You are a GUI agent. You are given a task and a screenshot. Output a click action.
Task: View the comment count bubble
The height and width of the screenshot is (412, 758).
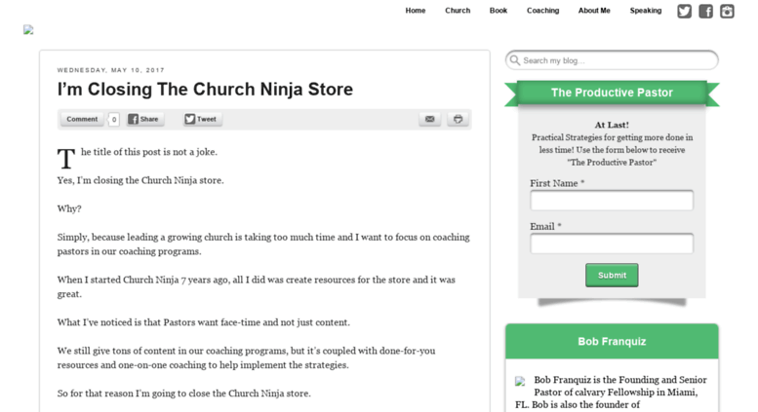(113, 119)
